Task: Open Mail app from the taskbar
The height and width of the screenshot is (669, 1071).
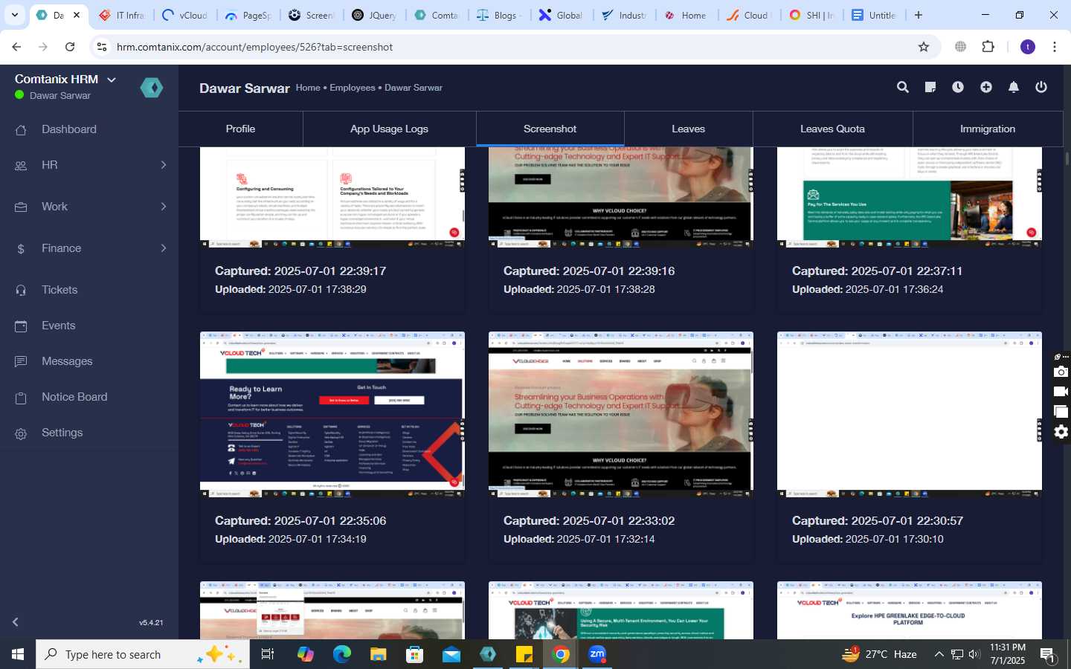Action: pos(451,654)
